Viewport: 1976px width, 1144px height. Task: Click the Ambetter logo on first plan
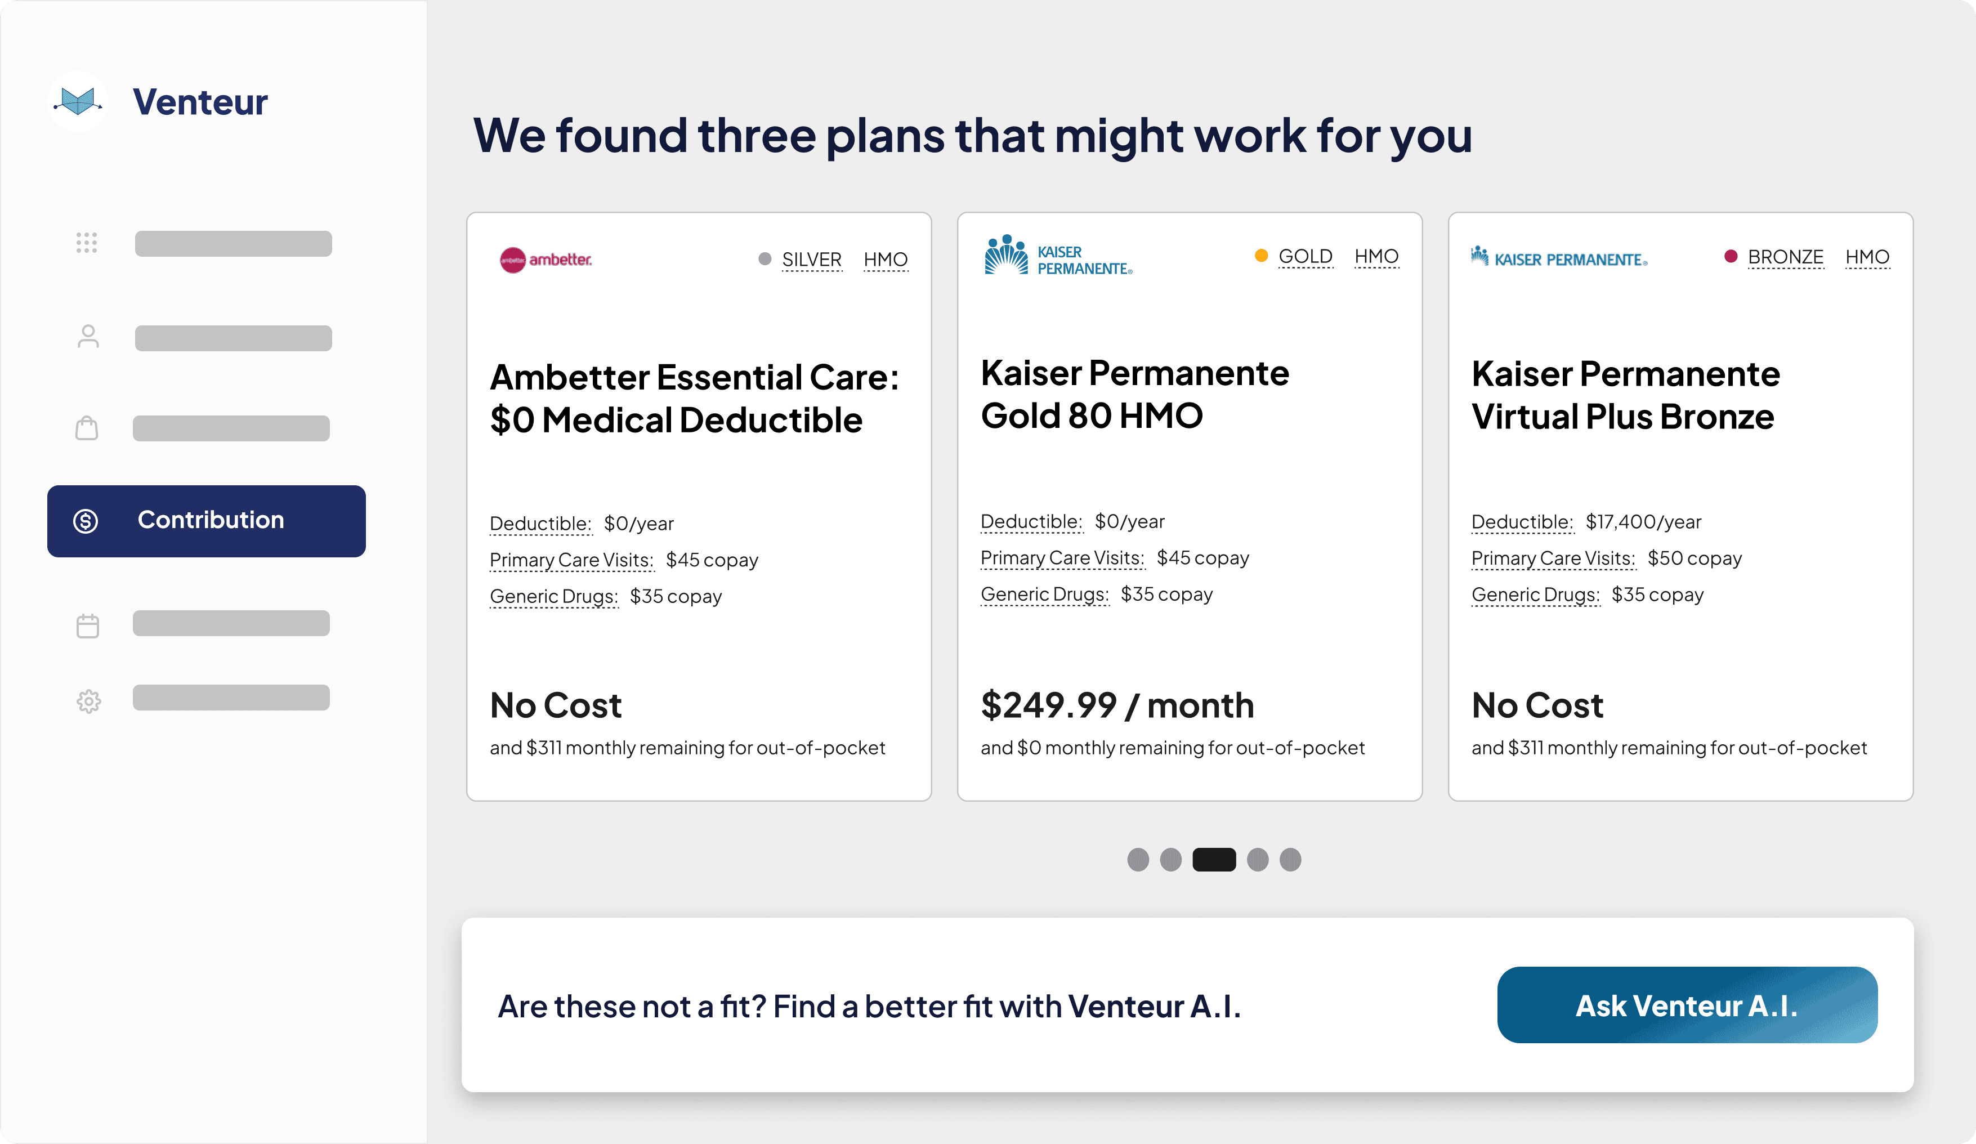coord(546,260)
